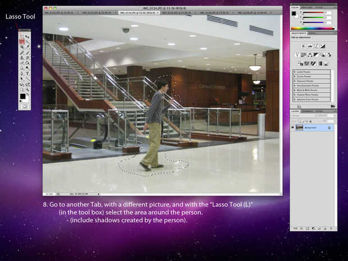Click the Background layer thumbnail
348x261 pixels.
299,127
